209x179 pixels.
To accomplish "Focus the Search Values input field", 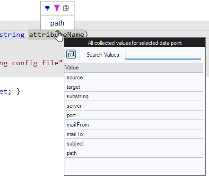I will pyautogui.click(x=163, y=55).
